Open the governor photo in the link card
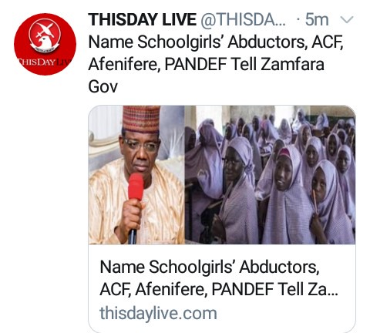Image resolution: width=370 pixels, height=333 pixels. point(136,175)
